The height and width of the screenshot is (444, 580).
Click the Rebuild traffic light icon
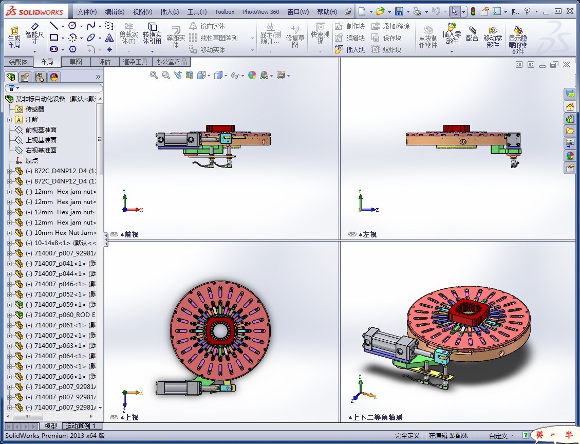click(x=473, y=11)
